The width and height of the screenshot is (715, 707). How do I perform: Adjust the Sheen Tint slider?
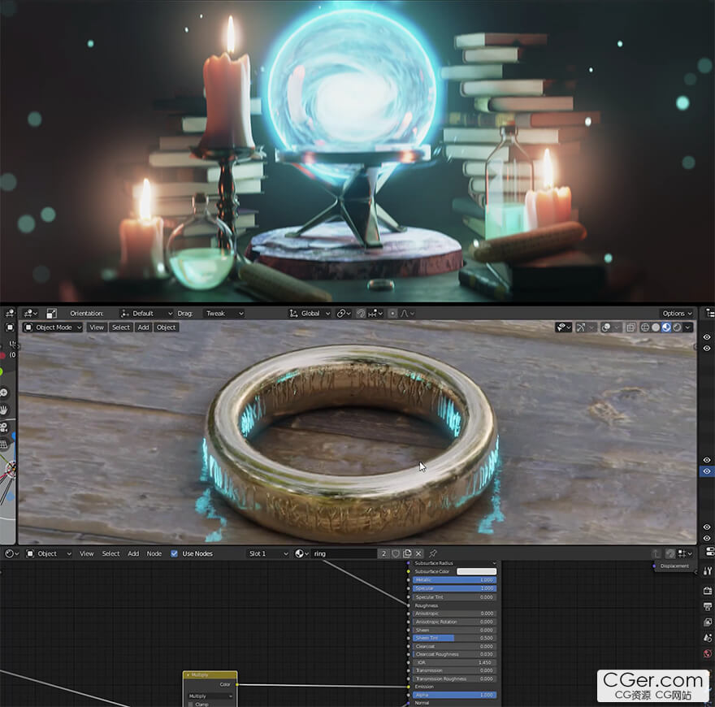(455, 638)
